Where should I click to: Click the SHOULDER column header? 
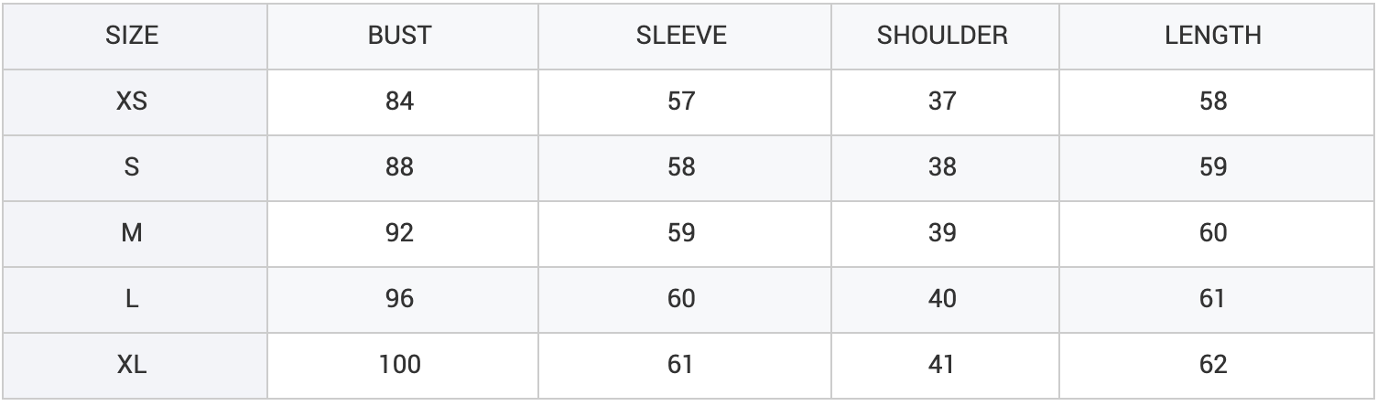coord(941,36)
